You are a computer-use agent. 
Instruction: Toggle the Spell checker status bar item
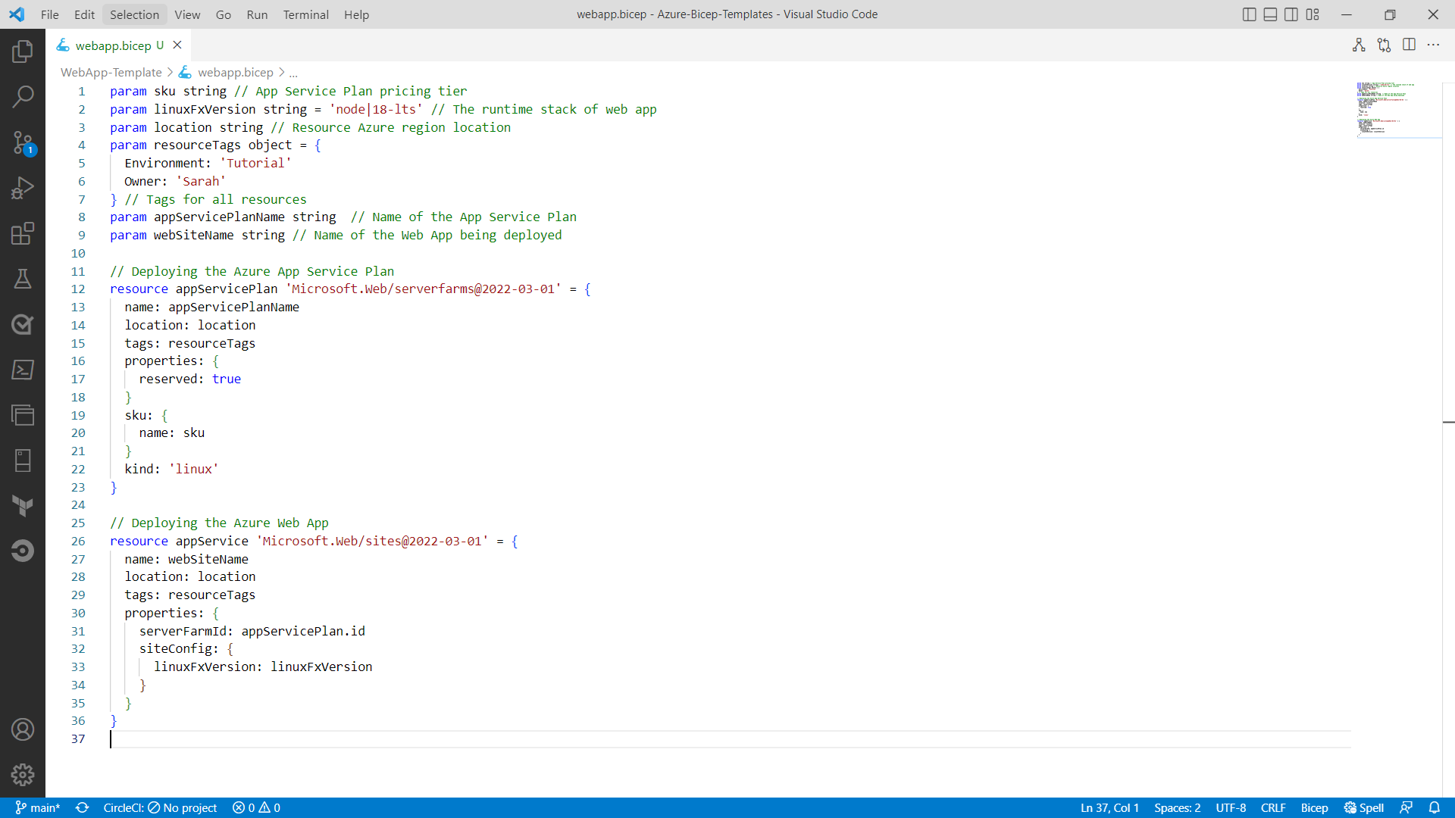pos(1366,807)
